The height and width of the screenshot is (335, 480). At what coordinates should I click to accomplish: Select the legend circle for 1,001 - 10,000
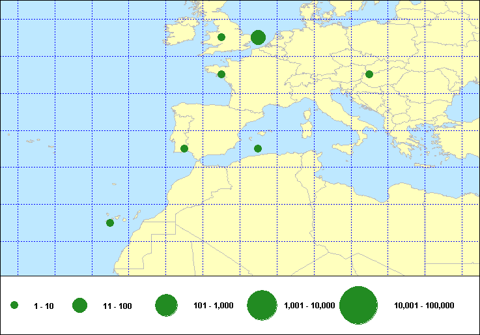pos(262,305)
